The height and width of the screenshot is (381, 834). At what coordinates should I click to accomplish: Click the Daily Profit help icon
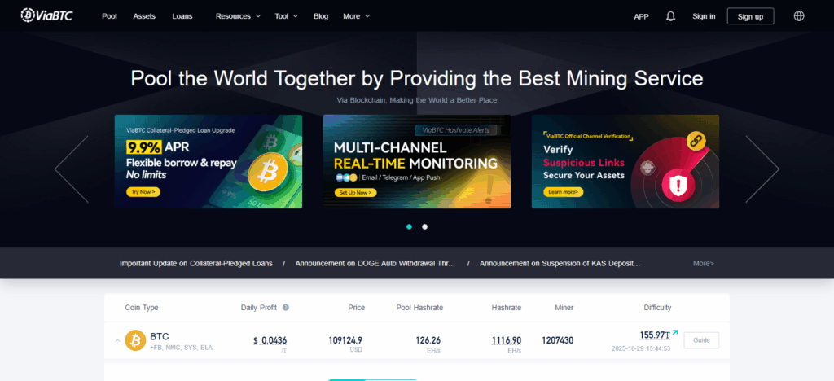click(286, 308)
